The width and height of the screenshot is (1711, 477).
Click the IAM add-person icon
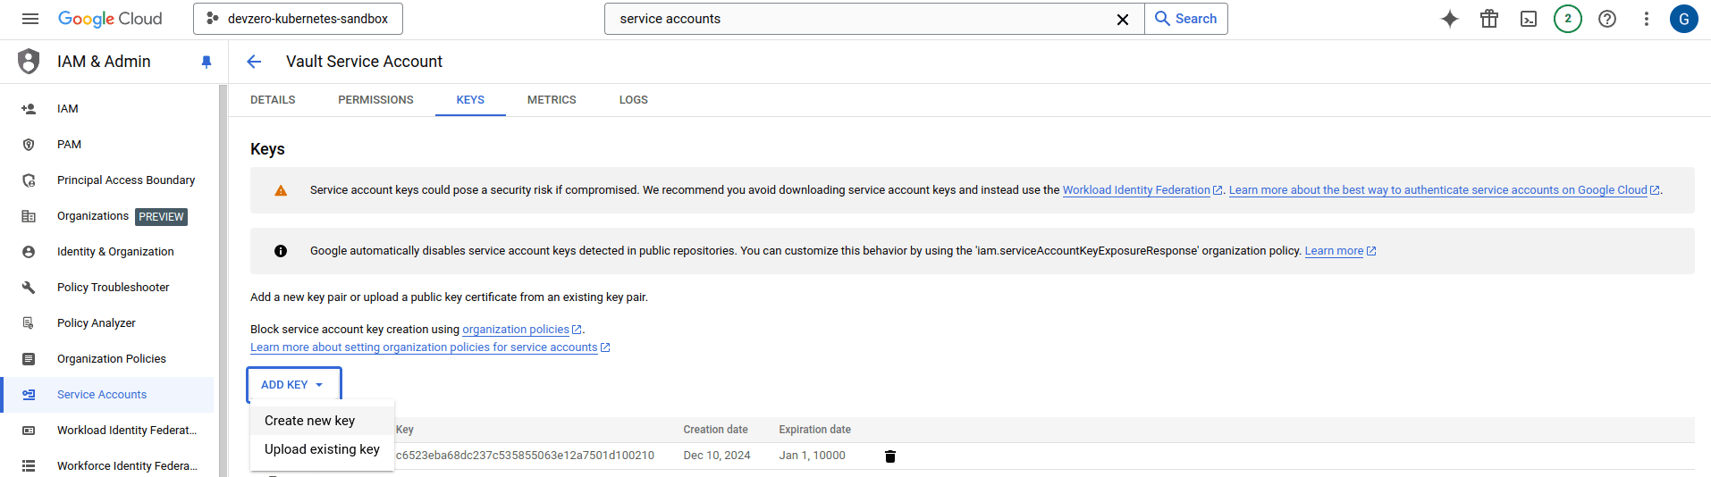pos(29,109)
